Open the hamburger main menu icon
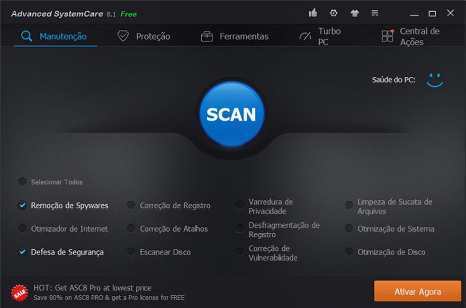466x308 pixels. click(375, 13)
